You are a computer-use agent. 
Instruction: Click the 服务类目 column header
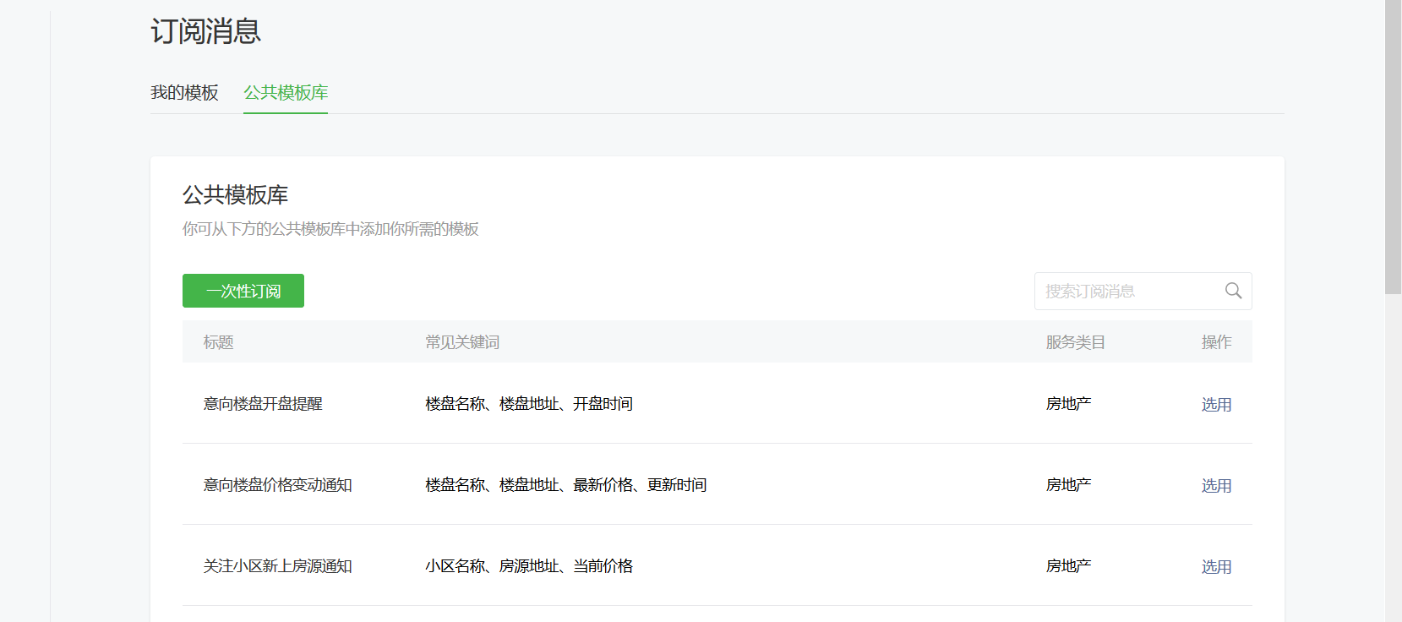pos(1075,342)
